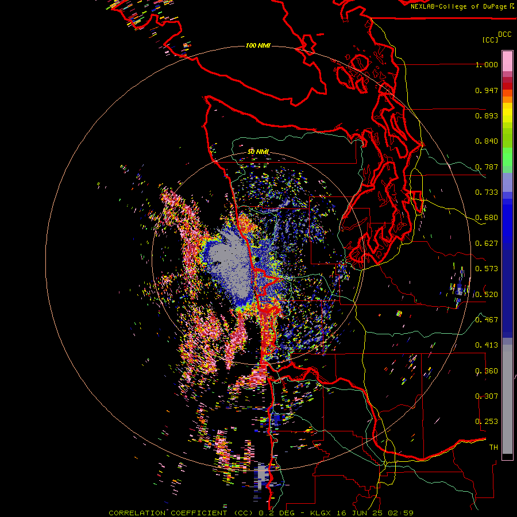This screenshot has height=517, width=517.
Task: Click the 50 NMI range ring label
Action: [258, 152]
